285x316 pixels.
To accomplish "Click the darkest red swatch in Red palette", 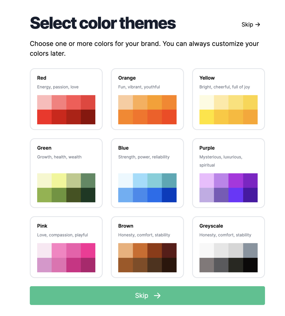I will tap(88, 117).
